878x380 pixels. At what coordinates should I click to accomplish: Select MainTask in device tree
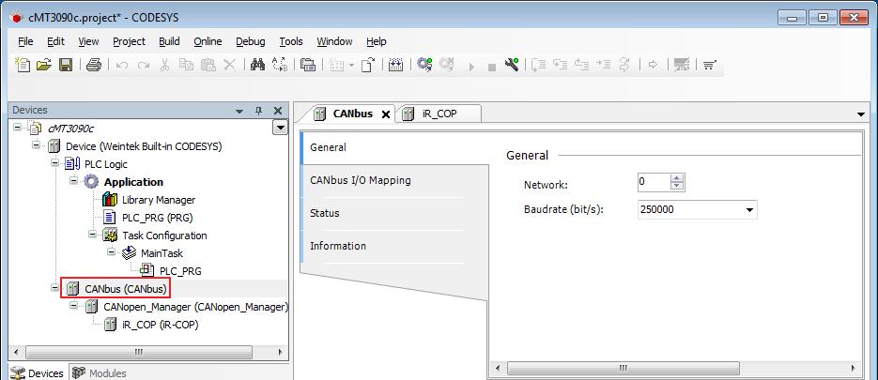162,253
